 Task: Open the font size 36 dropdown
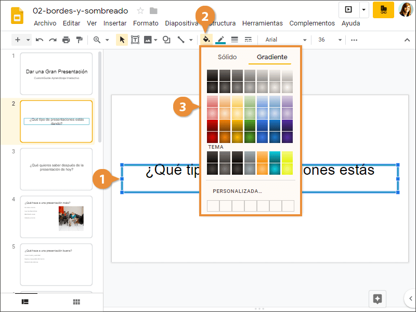[330, 40]
